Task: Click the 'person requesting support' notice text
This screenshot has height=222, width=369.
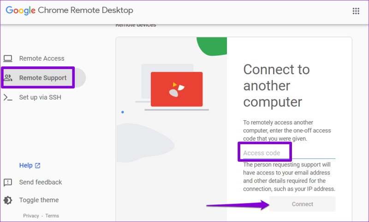Action: [289, 177]
